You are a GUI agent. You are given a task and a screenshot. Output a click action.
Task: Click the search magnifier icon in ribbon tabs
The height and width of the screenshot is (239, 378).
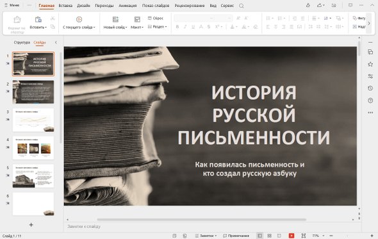pyautogui.click(x=242, y=6)
